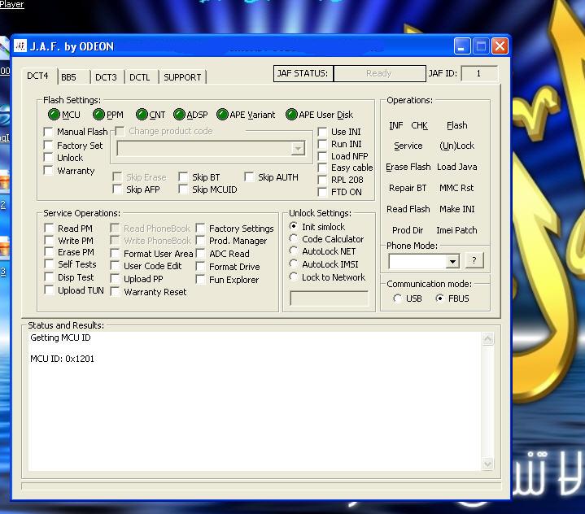Tick the Unlock checkbox in Flash Settings

point(48,158)
